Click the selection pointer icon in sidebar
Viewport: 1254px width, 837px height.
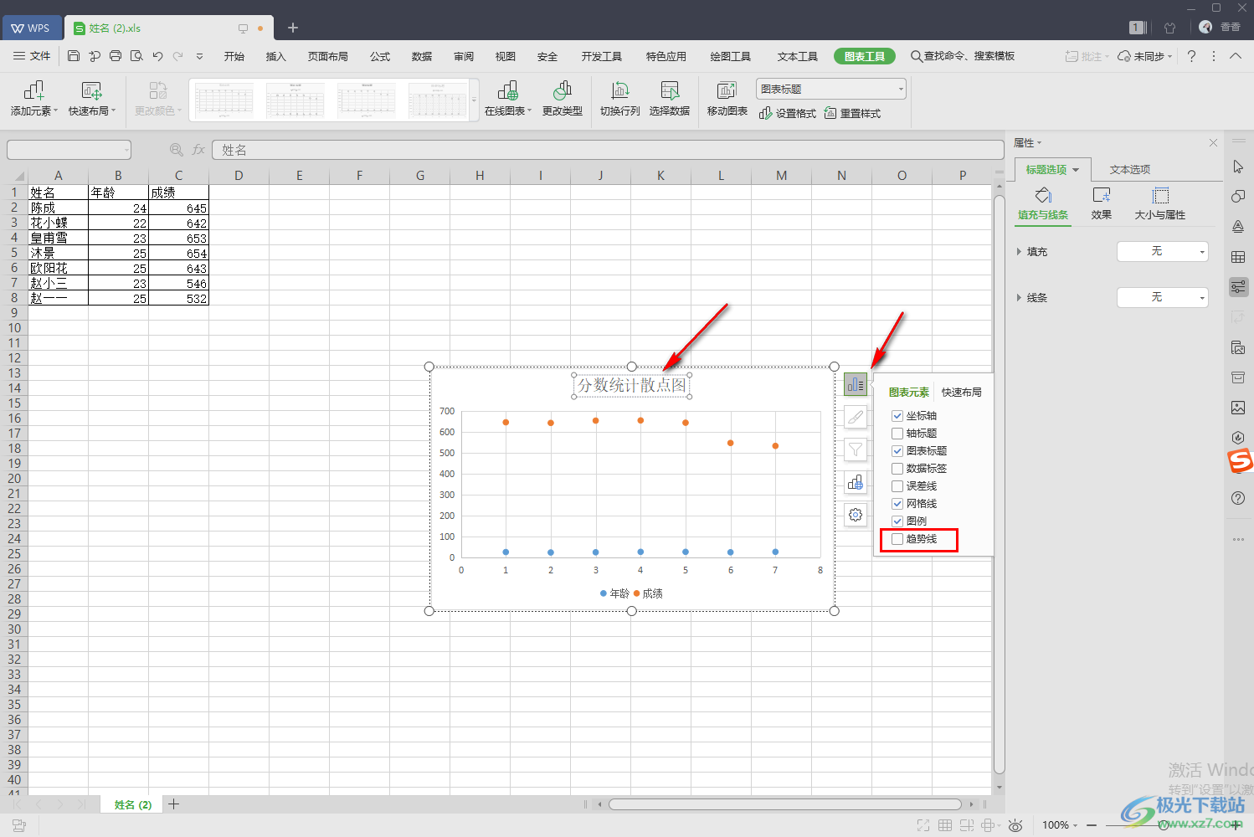click(1238, 167)
